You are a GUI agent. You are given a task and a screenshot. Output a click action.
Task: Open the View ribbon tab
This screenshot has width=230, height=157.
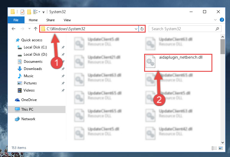pos(67,20)
